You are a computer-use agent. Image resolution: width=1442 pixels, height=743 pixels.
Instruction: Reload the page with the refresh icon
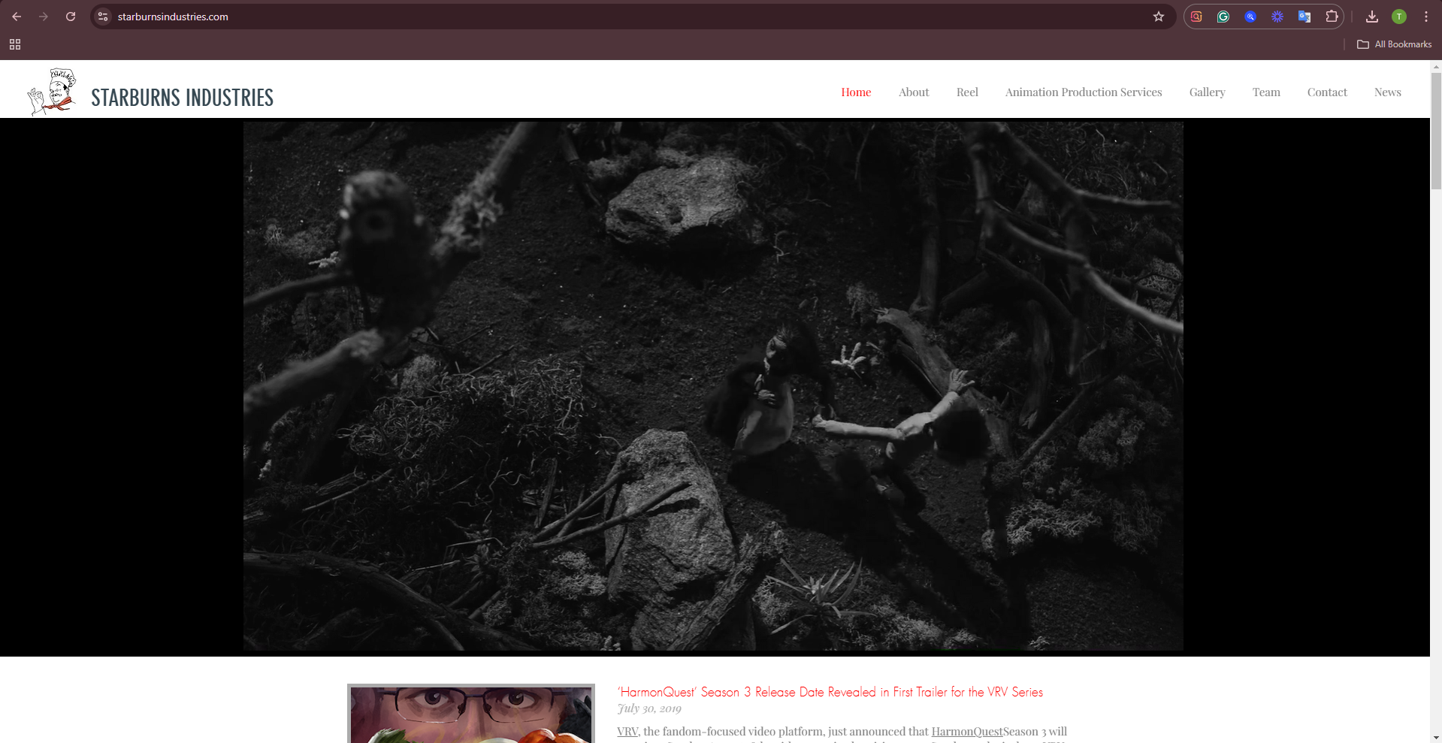[71, 17]
